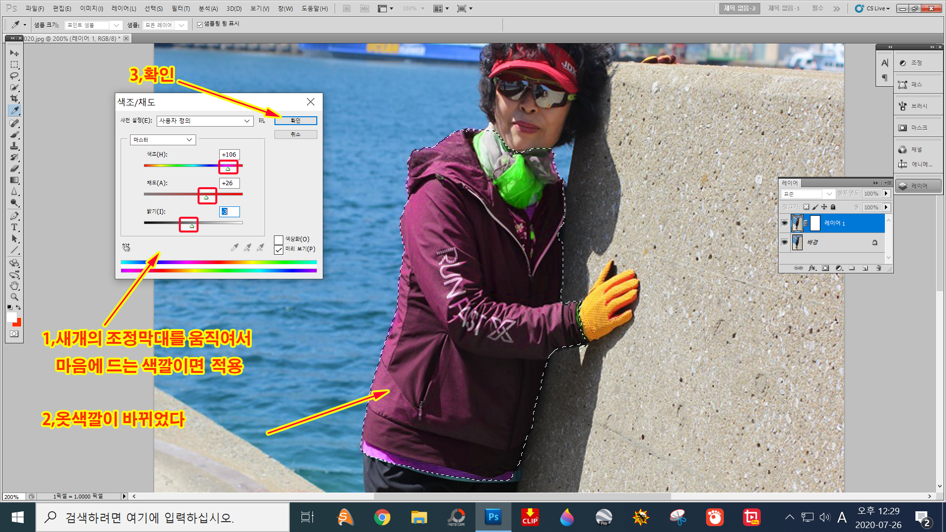Toggle the 미리 보기 preview checkbox
The height and width of the screenshot is (532, 946).
click(278, 249)
